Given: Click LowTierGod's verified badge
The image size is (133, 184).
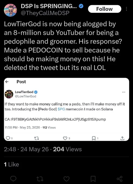Looking at the screenshot, I should pyautogui.click(x=36, y=92).
